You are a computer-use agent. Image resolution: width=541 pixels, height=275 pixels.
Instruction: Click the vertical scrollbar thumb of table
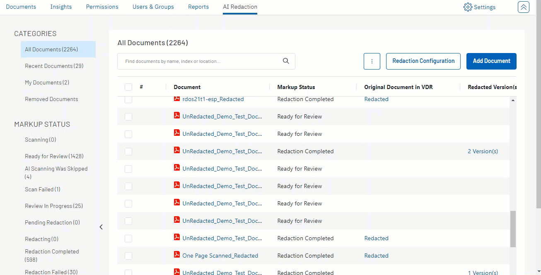[x=513, y=229]
